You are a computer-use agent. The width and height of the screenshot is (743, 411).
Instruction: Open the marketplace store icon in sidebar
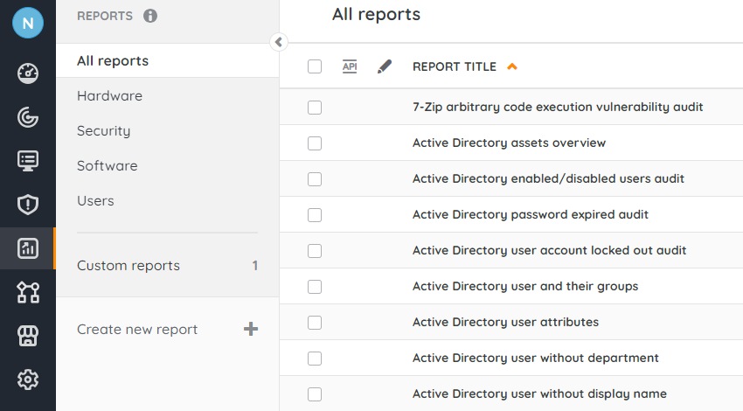(28, 336)
